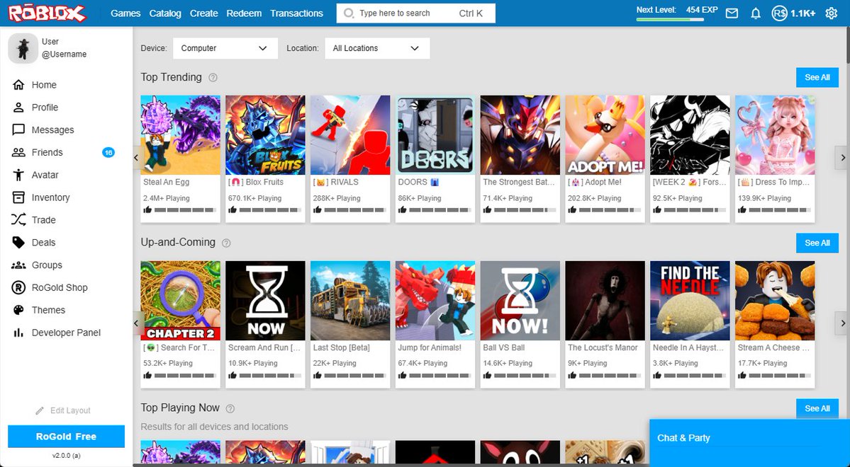The width and height of the screenshot is (850, 467).
Task: Click the user avatar picture
Action: point(23,48)
